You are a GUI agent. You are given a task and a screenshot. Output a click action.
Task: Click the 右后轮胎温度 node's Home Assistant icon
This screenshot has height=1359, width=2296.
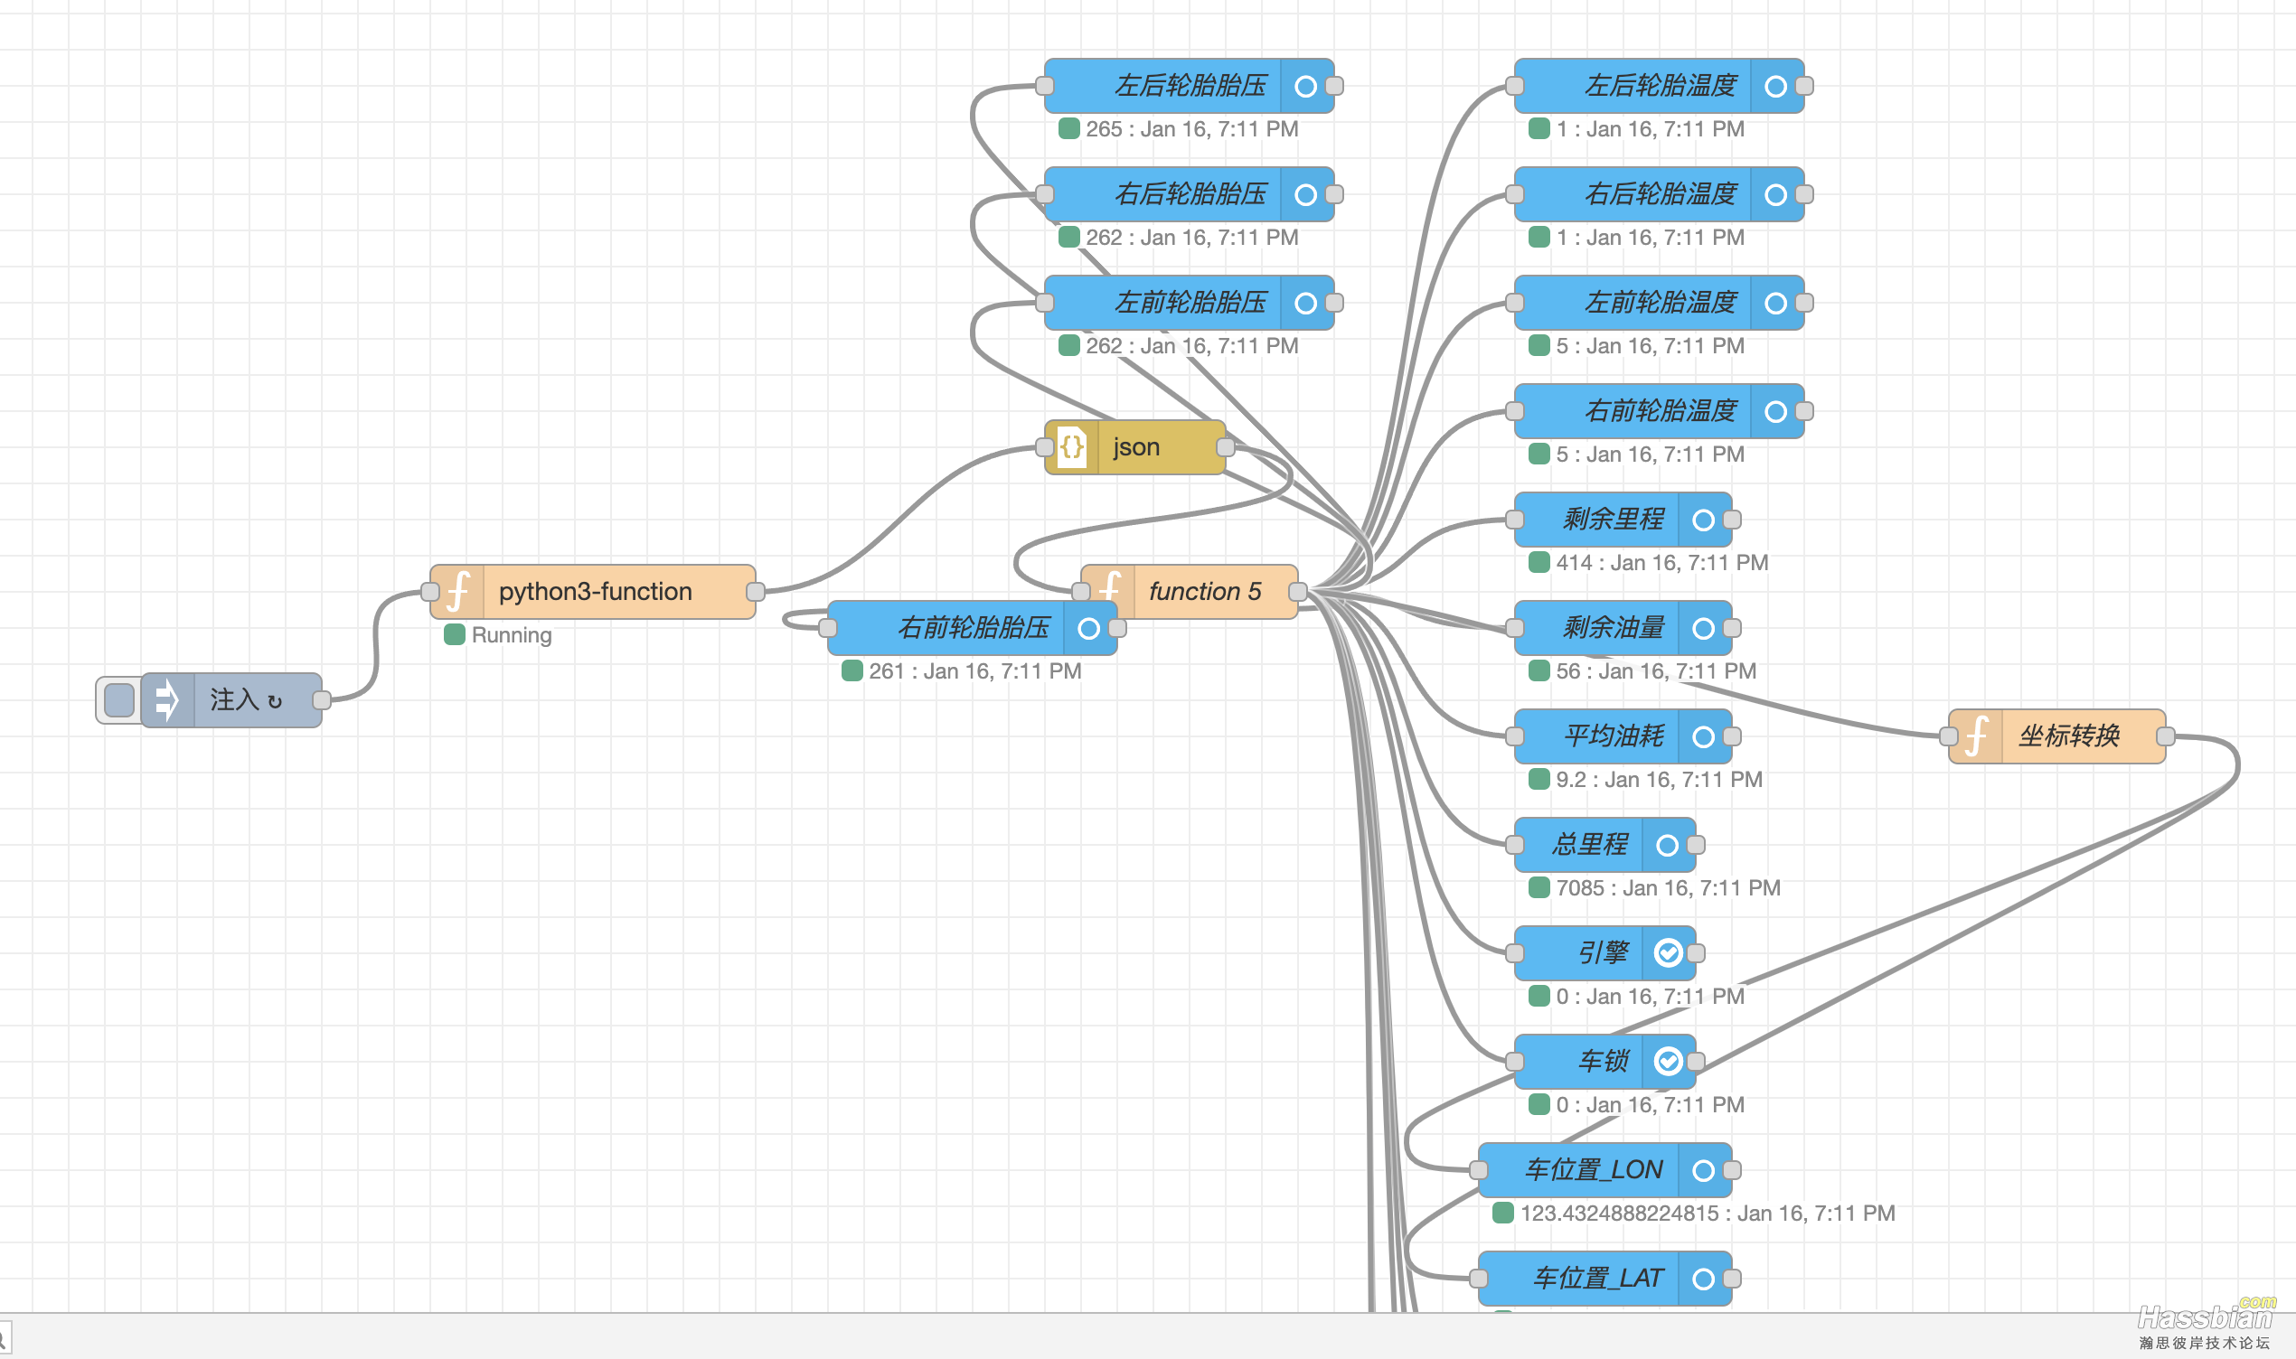point(1776,194)
